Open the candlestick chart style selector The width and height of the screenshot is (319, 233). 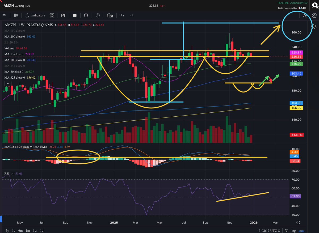pyautogui.click(x=16, y=15)
